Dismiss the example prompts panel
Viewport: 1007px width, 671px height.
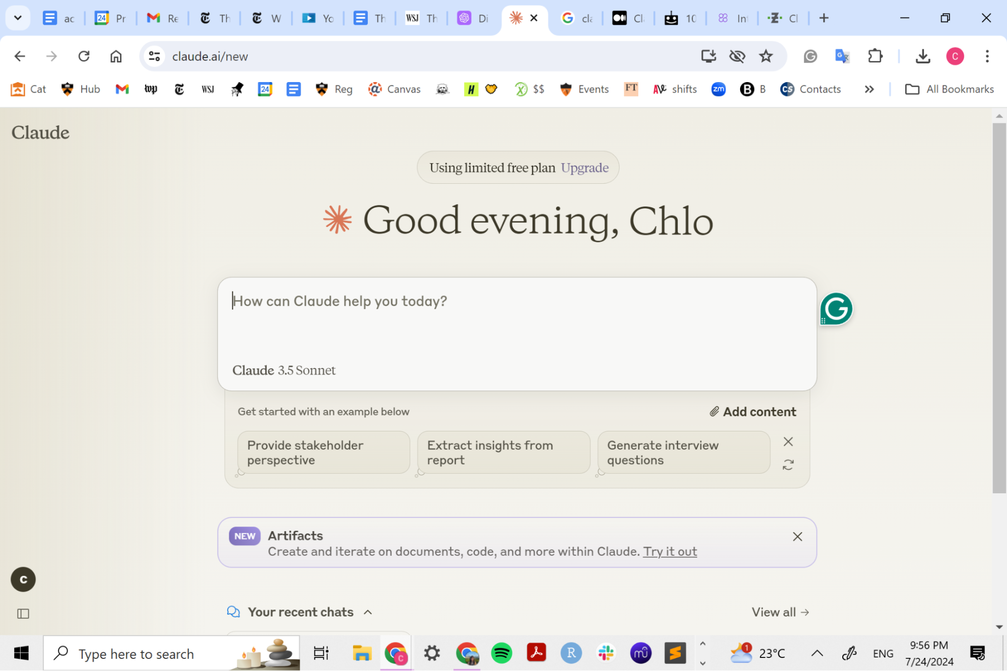coord(788,441)
